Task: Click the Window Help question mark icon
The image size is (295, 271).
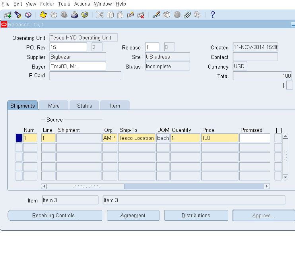Action: click(x=213, y=15)
